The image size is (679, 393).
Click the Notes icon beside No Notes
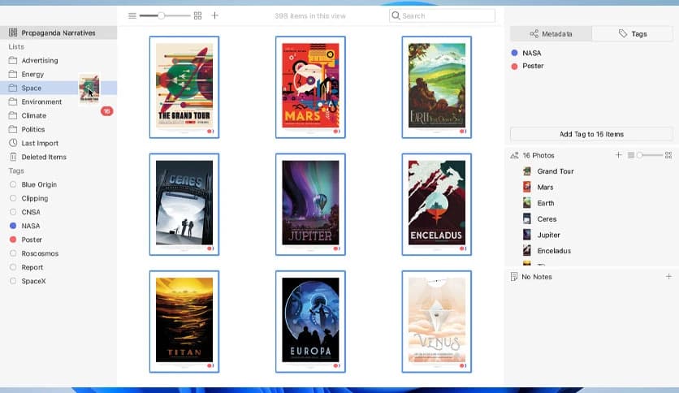click(x=514, y=277)
